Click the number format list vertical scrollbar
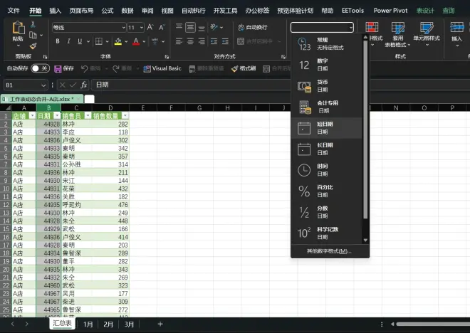Image resolution: width=470 pixels, height=333 pixels. pyautogui.click(x=365, y=129)
